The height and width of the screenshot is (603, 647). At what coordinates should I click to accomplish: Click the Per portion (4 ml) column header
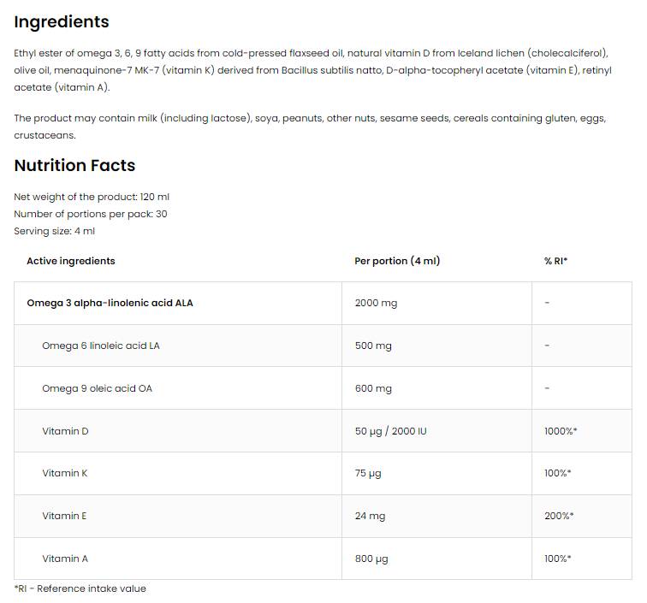(x=397, y=261)
